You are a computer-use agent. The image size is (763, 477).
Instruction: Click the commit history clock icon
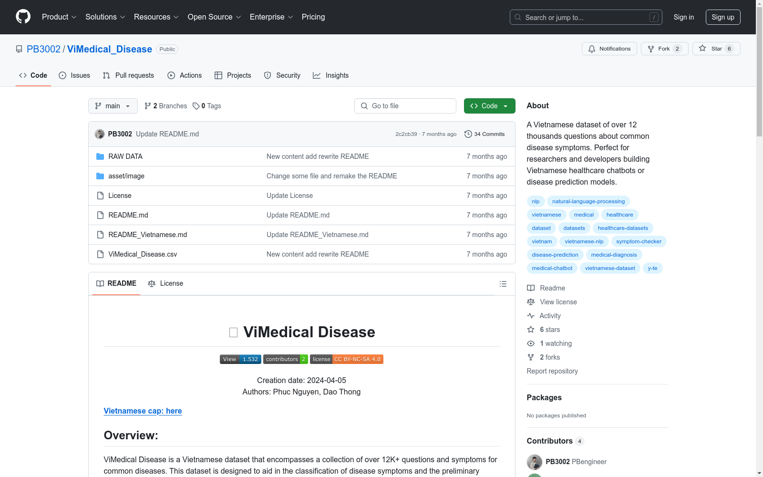tap(468, 134)
